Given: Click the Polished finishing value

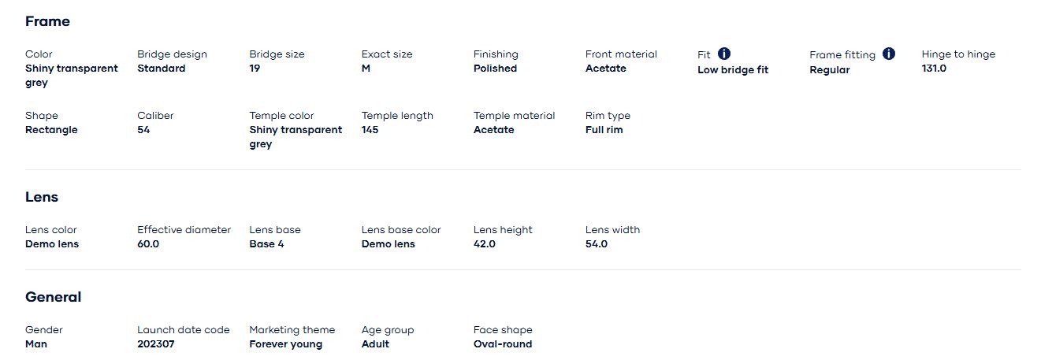Looking at the screenshot, I should click(x=495, y=69).
